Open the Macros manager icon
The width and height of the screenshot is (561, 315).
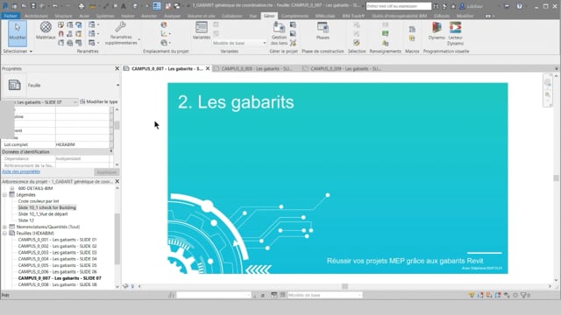tap(412, 33)
